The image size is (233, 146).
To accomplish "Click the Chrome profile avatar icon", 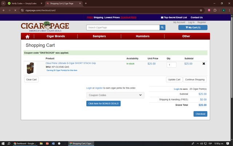I will click(224, 10).
